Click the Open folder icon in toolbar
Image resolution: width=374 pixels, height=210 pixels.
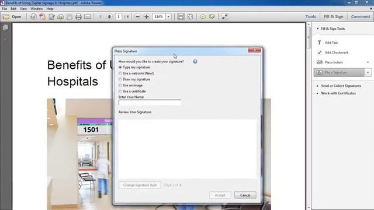coord(6,17)
